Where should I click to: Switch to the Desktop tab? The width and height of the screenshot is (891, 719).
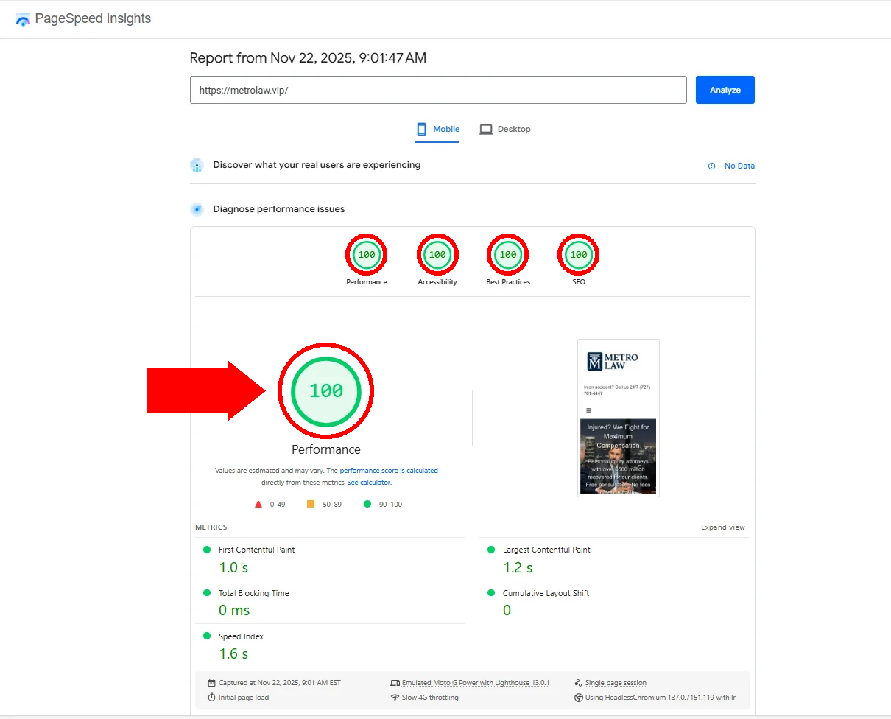[505, 129]
